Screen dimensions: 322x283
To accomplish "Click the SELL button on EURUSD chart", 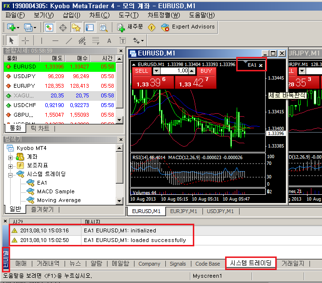I will click(x=142, y=71).
